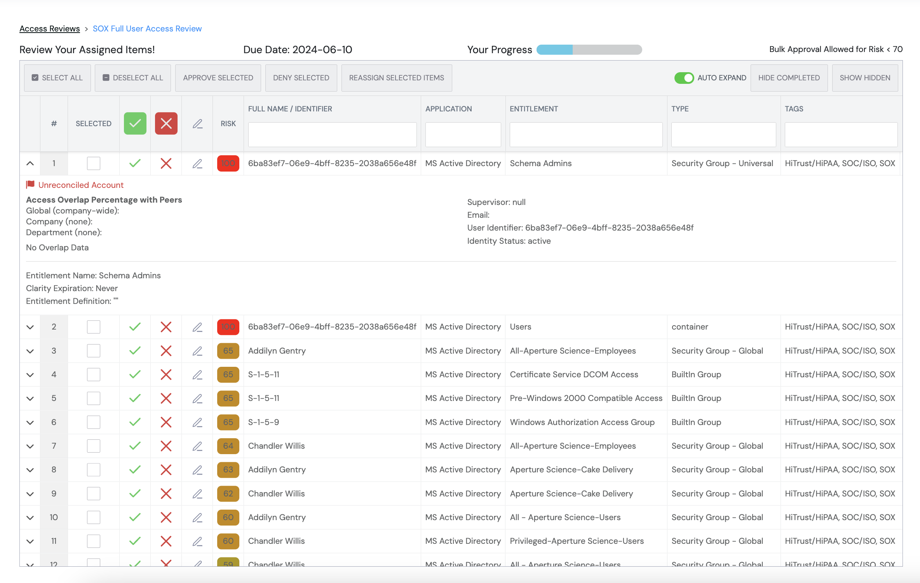The height and width of the screenshot is (583, 920).
Task: Click the Your Progress bar
Action: point(589,50)
